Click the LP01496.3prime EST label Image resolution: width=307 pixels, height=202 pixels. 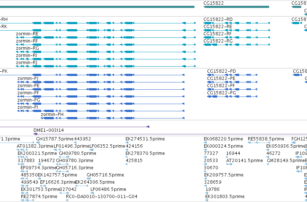tap(72, 146)
